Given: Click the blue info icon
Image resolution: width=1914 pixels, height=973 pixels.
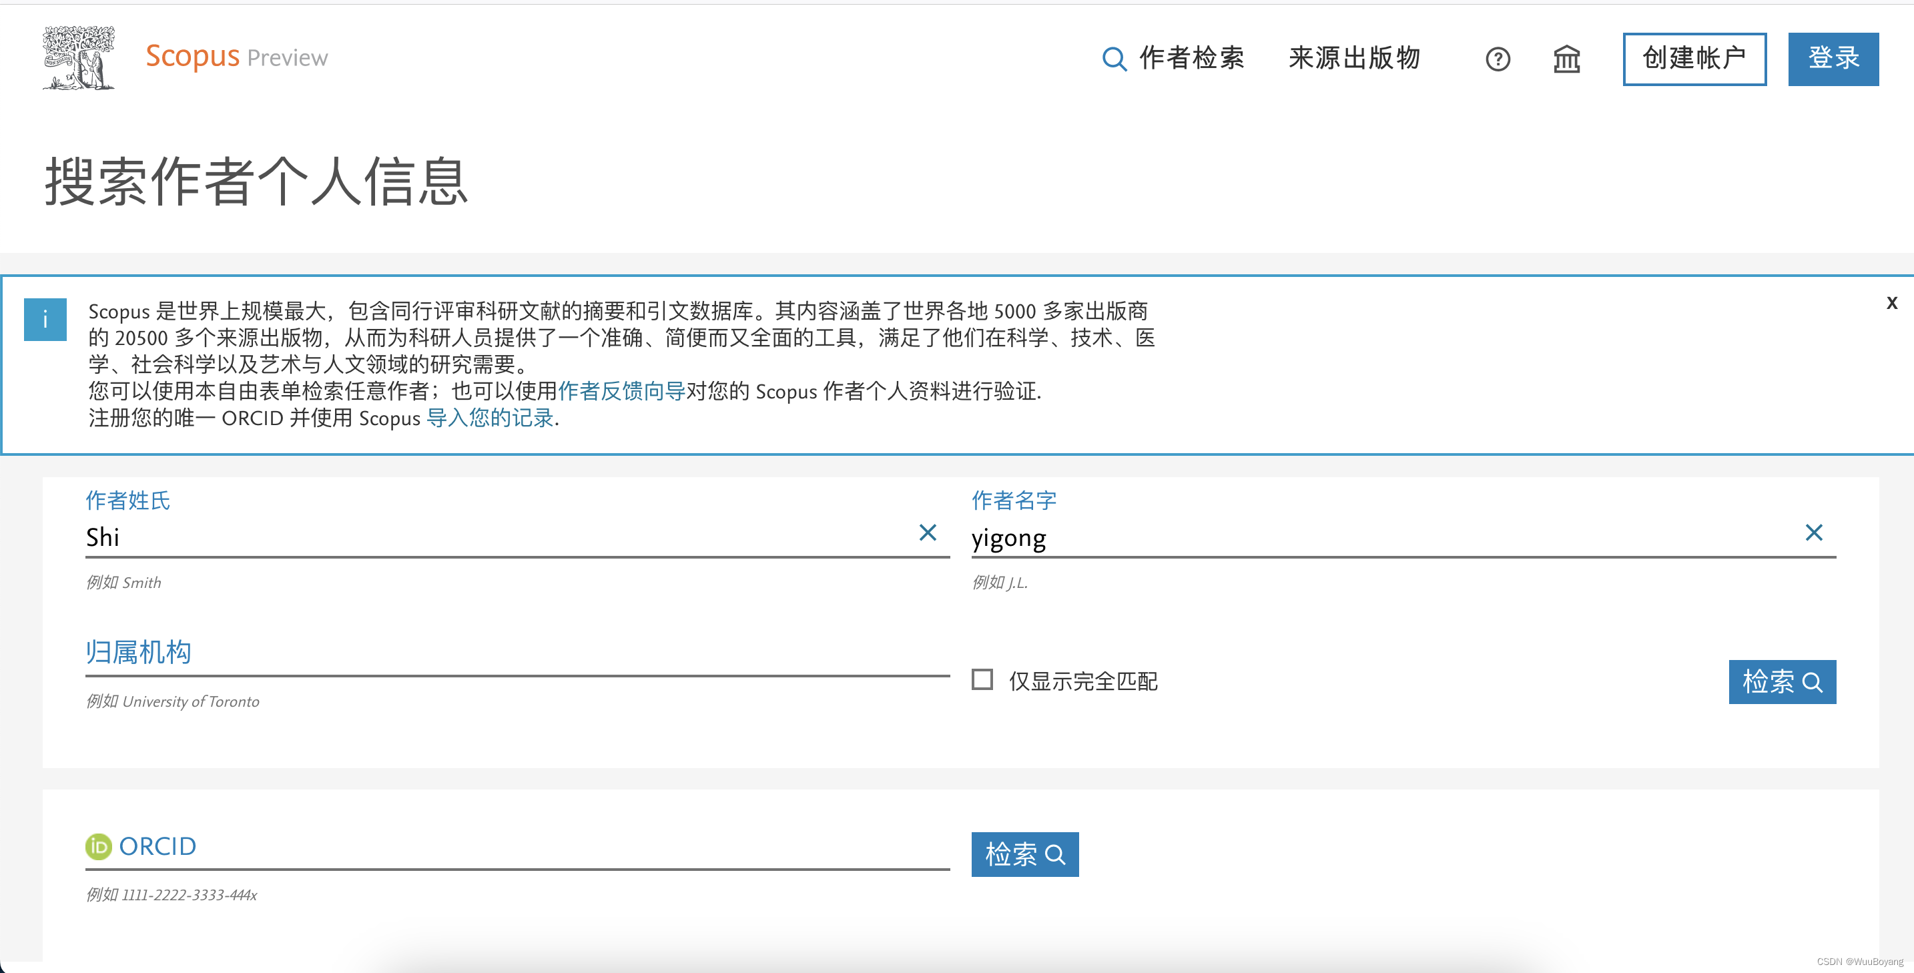Looking at the screenshot, I should pos(45,320).
